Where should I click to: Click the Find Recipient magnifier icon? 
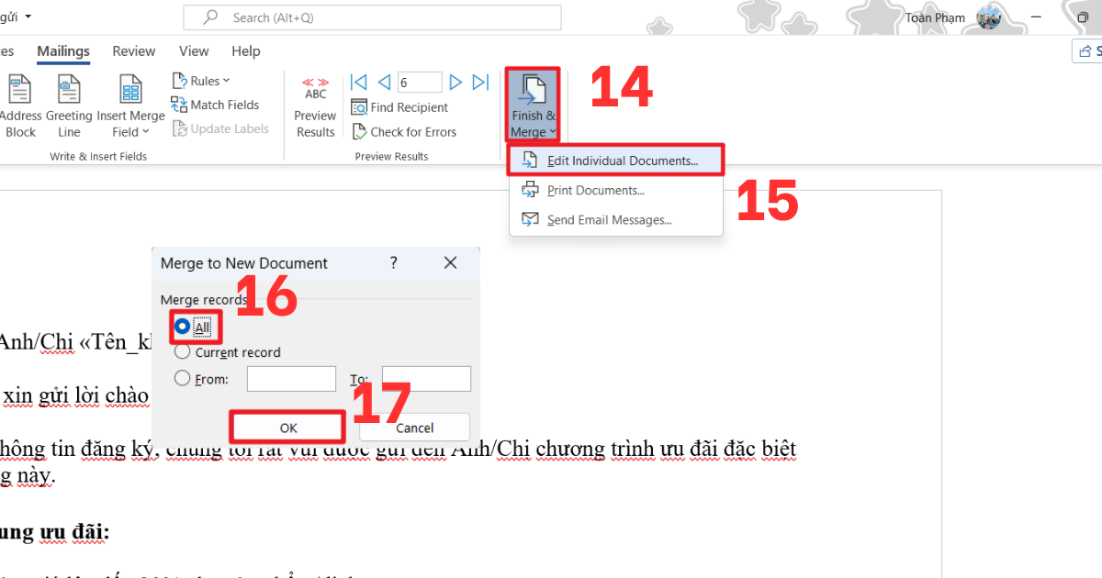pos(359,107)
